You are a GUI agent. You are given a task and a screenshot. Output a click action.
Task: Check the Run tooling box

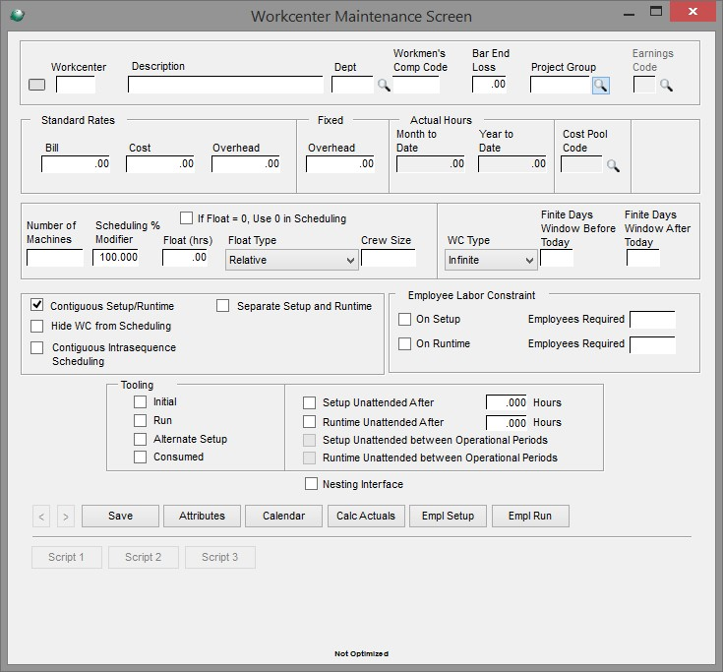tap(140, 421)
